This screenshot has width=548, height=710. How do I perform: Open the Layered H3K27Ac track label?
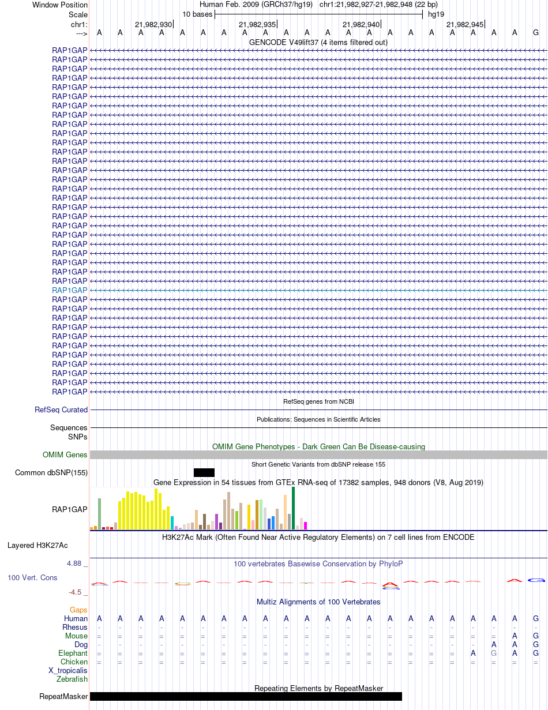37,545
